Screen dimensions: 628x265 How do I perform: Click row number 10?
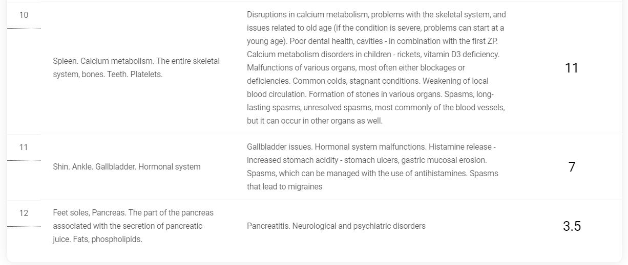click(24, 15)
